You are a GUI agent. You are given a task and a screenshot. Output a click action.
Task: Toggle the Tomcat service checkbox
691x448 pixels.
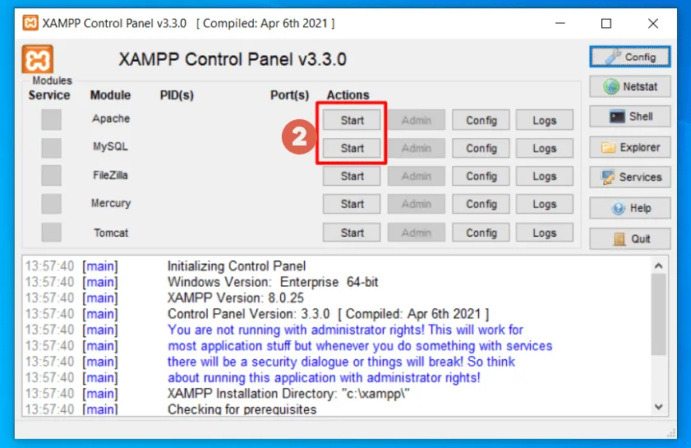click(51, 232)
